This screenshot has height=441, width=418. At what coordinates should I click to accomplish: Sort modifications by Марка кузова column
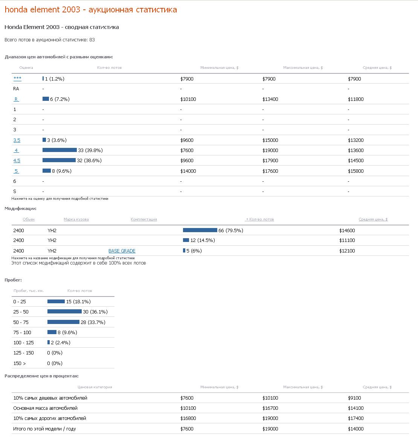point(76,219)
